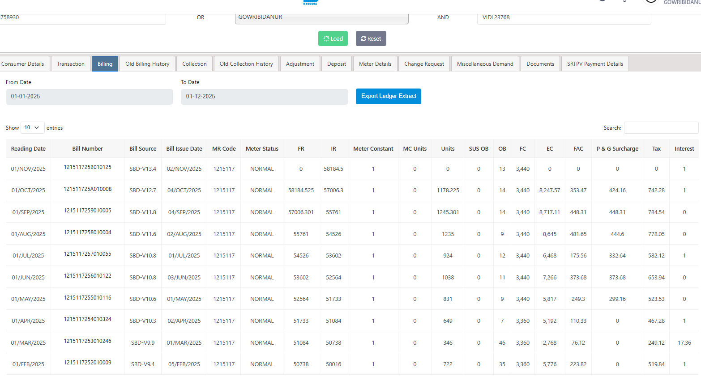Click the To Date field
The image size is (701, 376).
[264, 97]
